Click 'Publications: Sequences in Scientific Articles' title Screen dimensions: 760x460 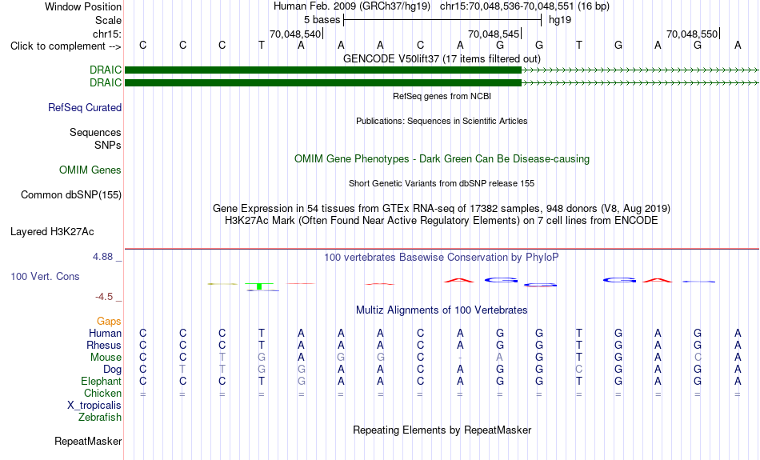coord(442,121)
